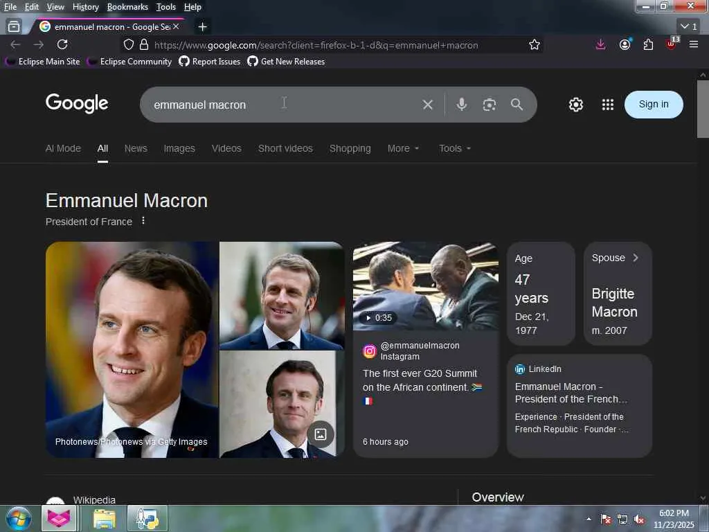The image size is (709, 532).
Task: Switch to the Shopping tab
Action: (350, 148)
